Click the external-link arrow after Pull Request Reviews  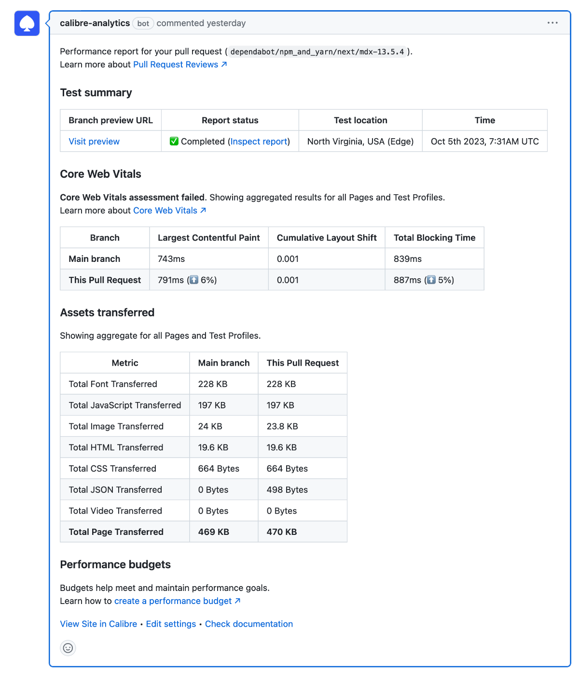(222, 64)
